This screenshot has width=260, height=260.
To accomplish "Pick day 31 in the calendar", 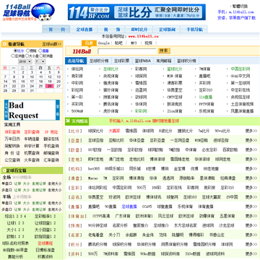I will pyautogui.click(x=32, y=91).
